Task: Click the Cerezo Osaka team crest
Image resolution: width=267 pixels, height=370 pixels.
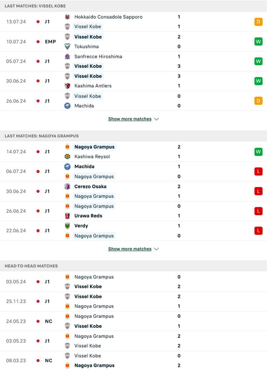Action: point(67,186)
